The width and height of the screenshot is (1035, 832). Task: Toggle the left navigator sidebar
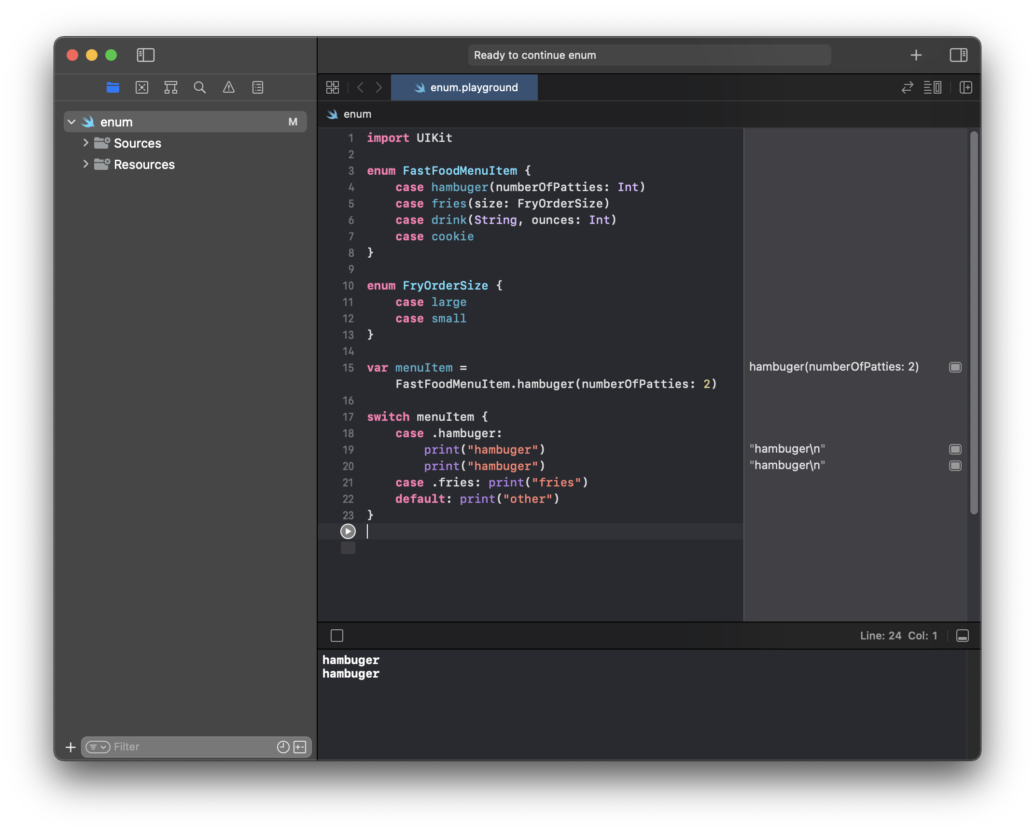pos(145,55)
